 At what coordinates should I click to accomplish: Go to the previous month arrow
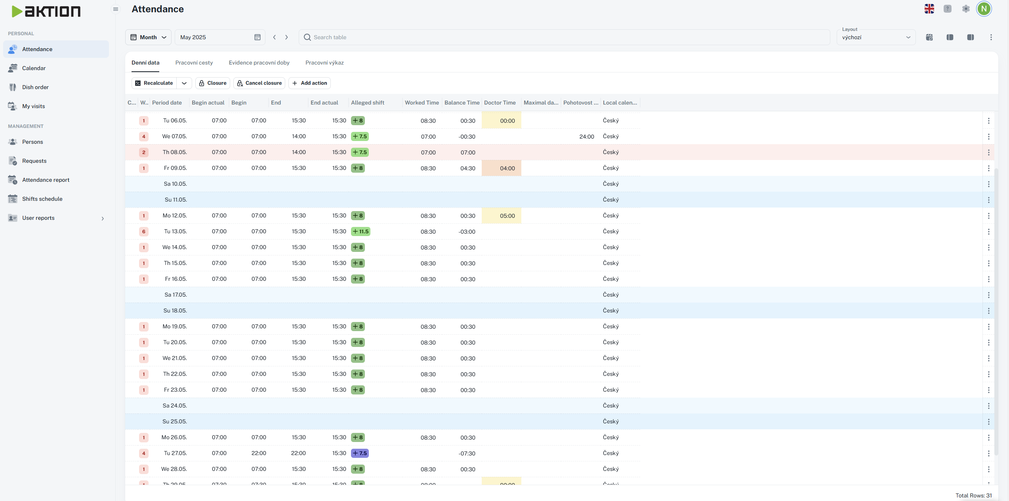(x=275, y=37)
